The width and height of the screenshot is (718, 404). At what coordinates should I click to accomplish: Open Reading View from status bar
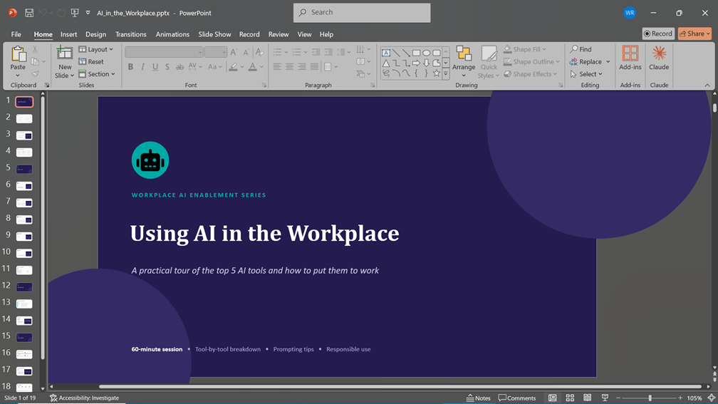(587, 398)
